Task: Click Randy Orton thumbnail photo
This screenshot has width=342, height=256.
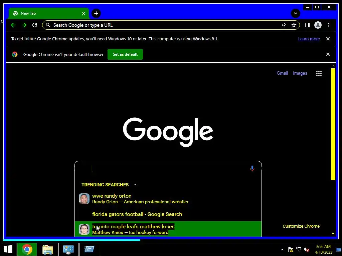Action: (x=84, y=199)
